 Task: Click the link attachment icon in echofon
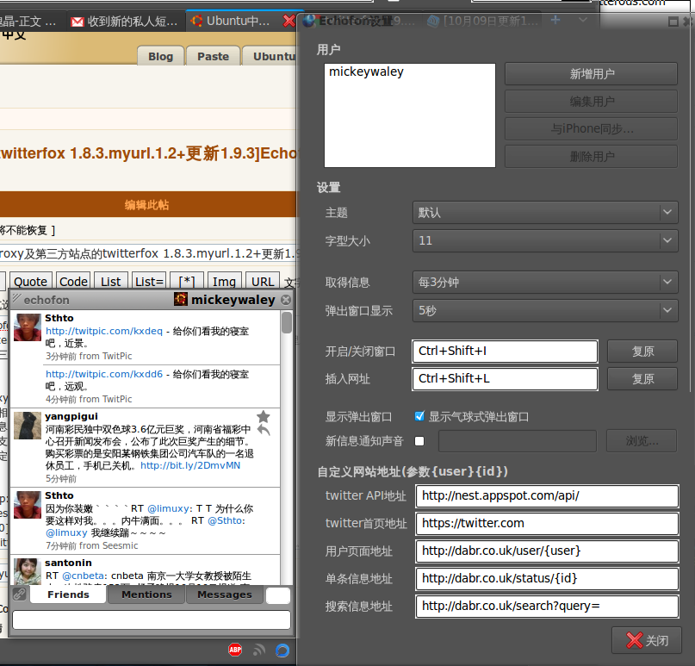click(x=19, y=594)
